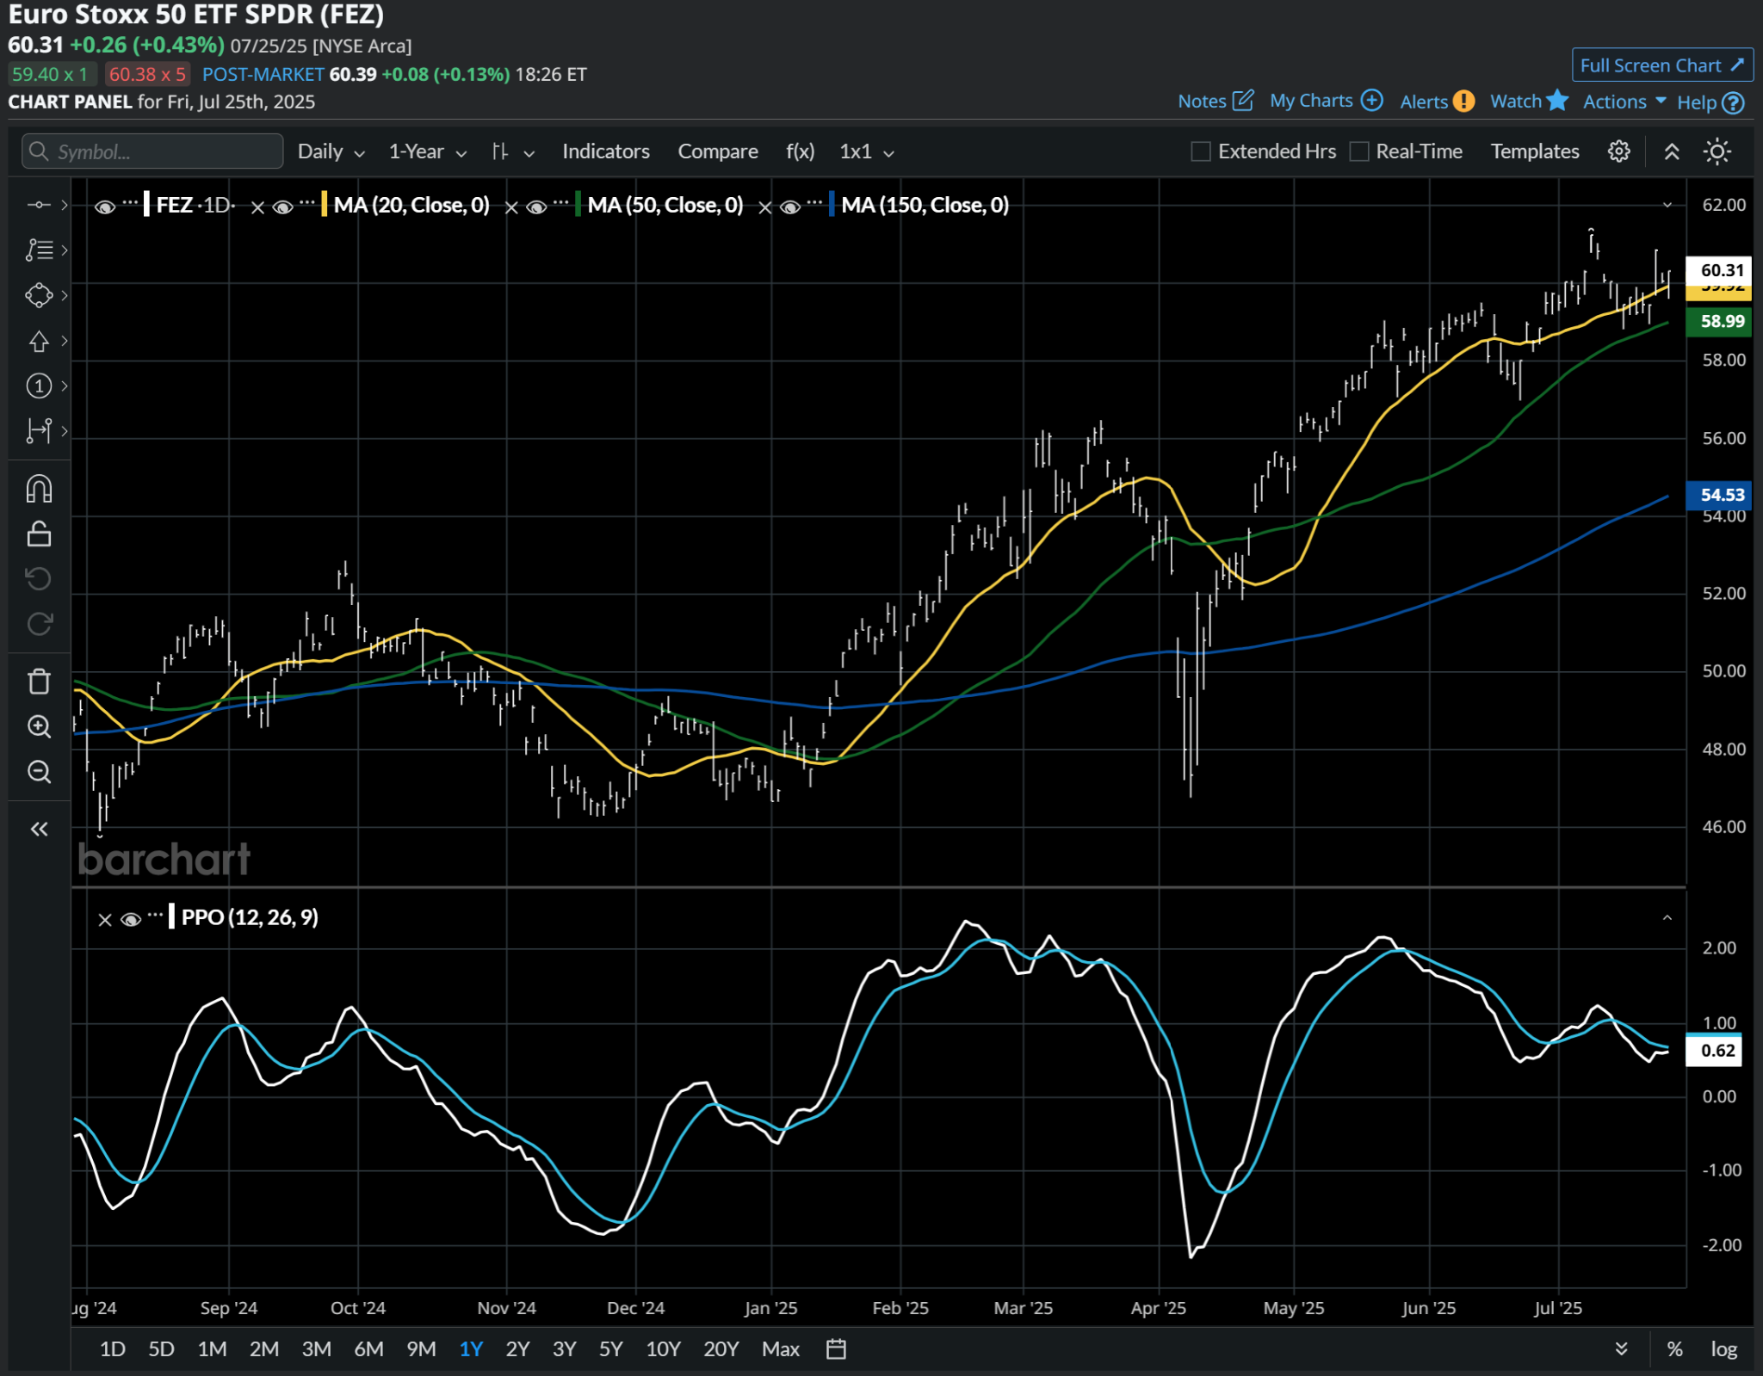Click the yellow MA (20) color swatch
Viewport: 1763px width, 1376px height.
click(324, 205)
